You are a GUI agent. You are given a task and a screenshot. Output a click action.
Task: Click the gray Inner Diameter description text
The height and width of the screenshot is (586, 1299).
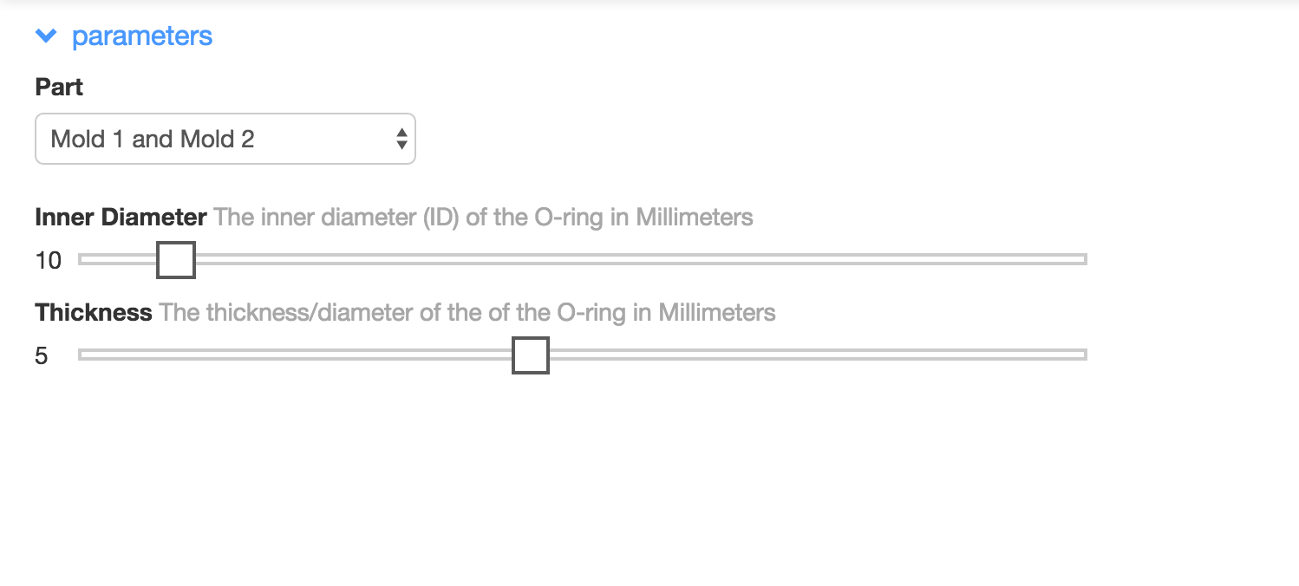pos(483,217)
